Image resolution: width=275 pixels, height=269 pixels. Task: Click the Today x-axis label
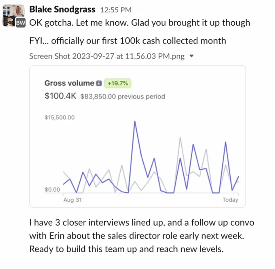(230, 200)
